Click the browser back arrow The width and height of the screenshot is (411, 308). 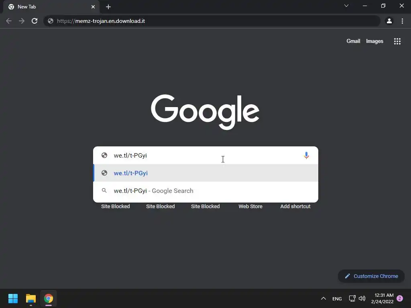(x=9, y=21)
